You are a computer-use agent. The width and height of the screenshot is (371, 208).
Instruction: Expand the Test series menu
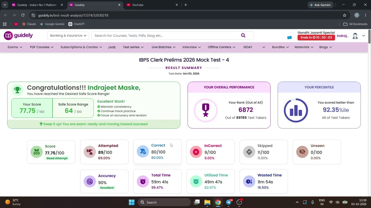pos(133,47)
